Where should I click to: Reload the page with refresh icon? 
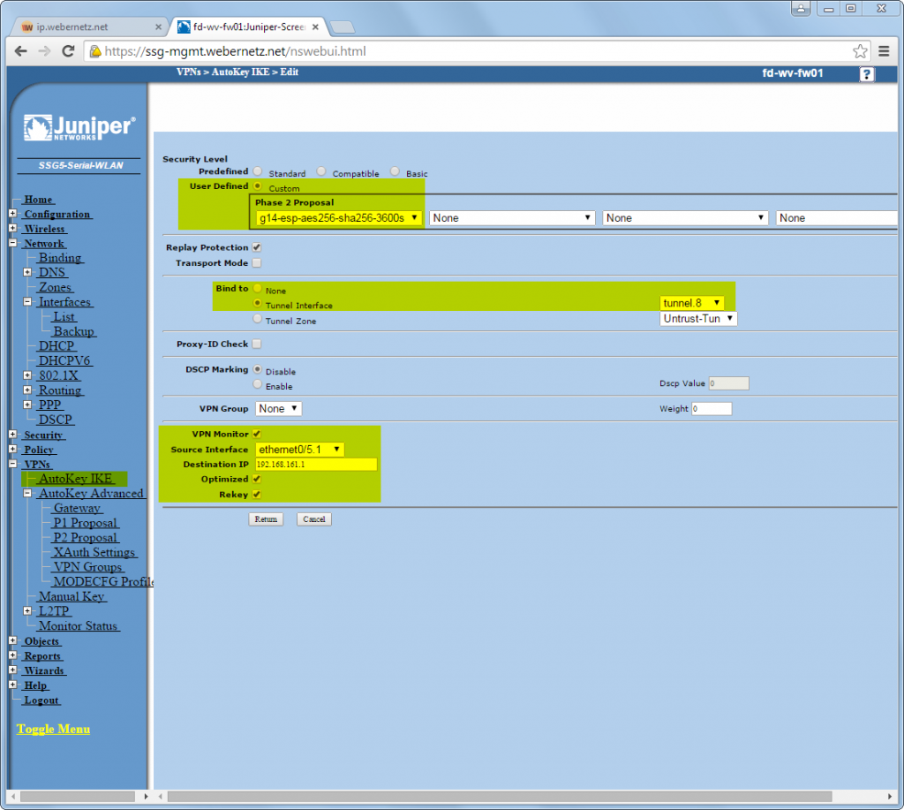[x=68, y=51]
